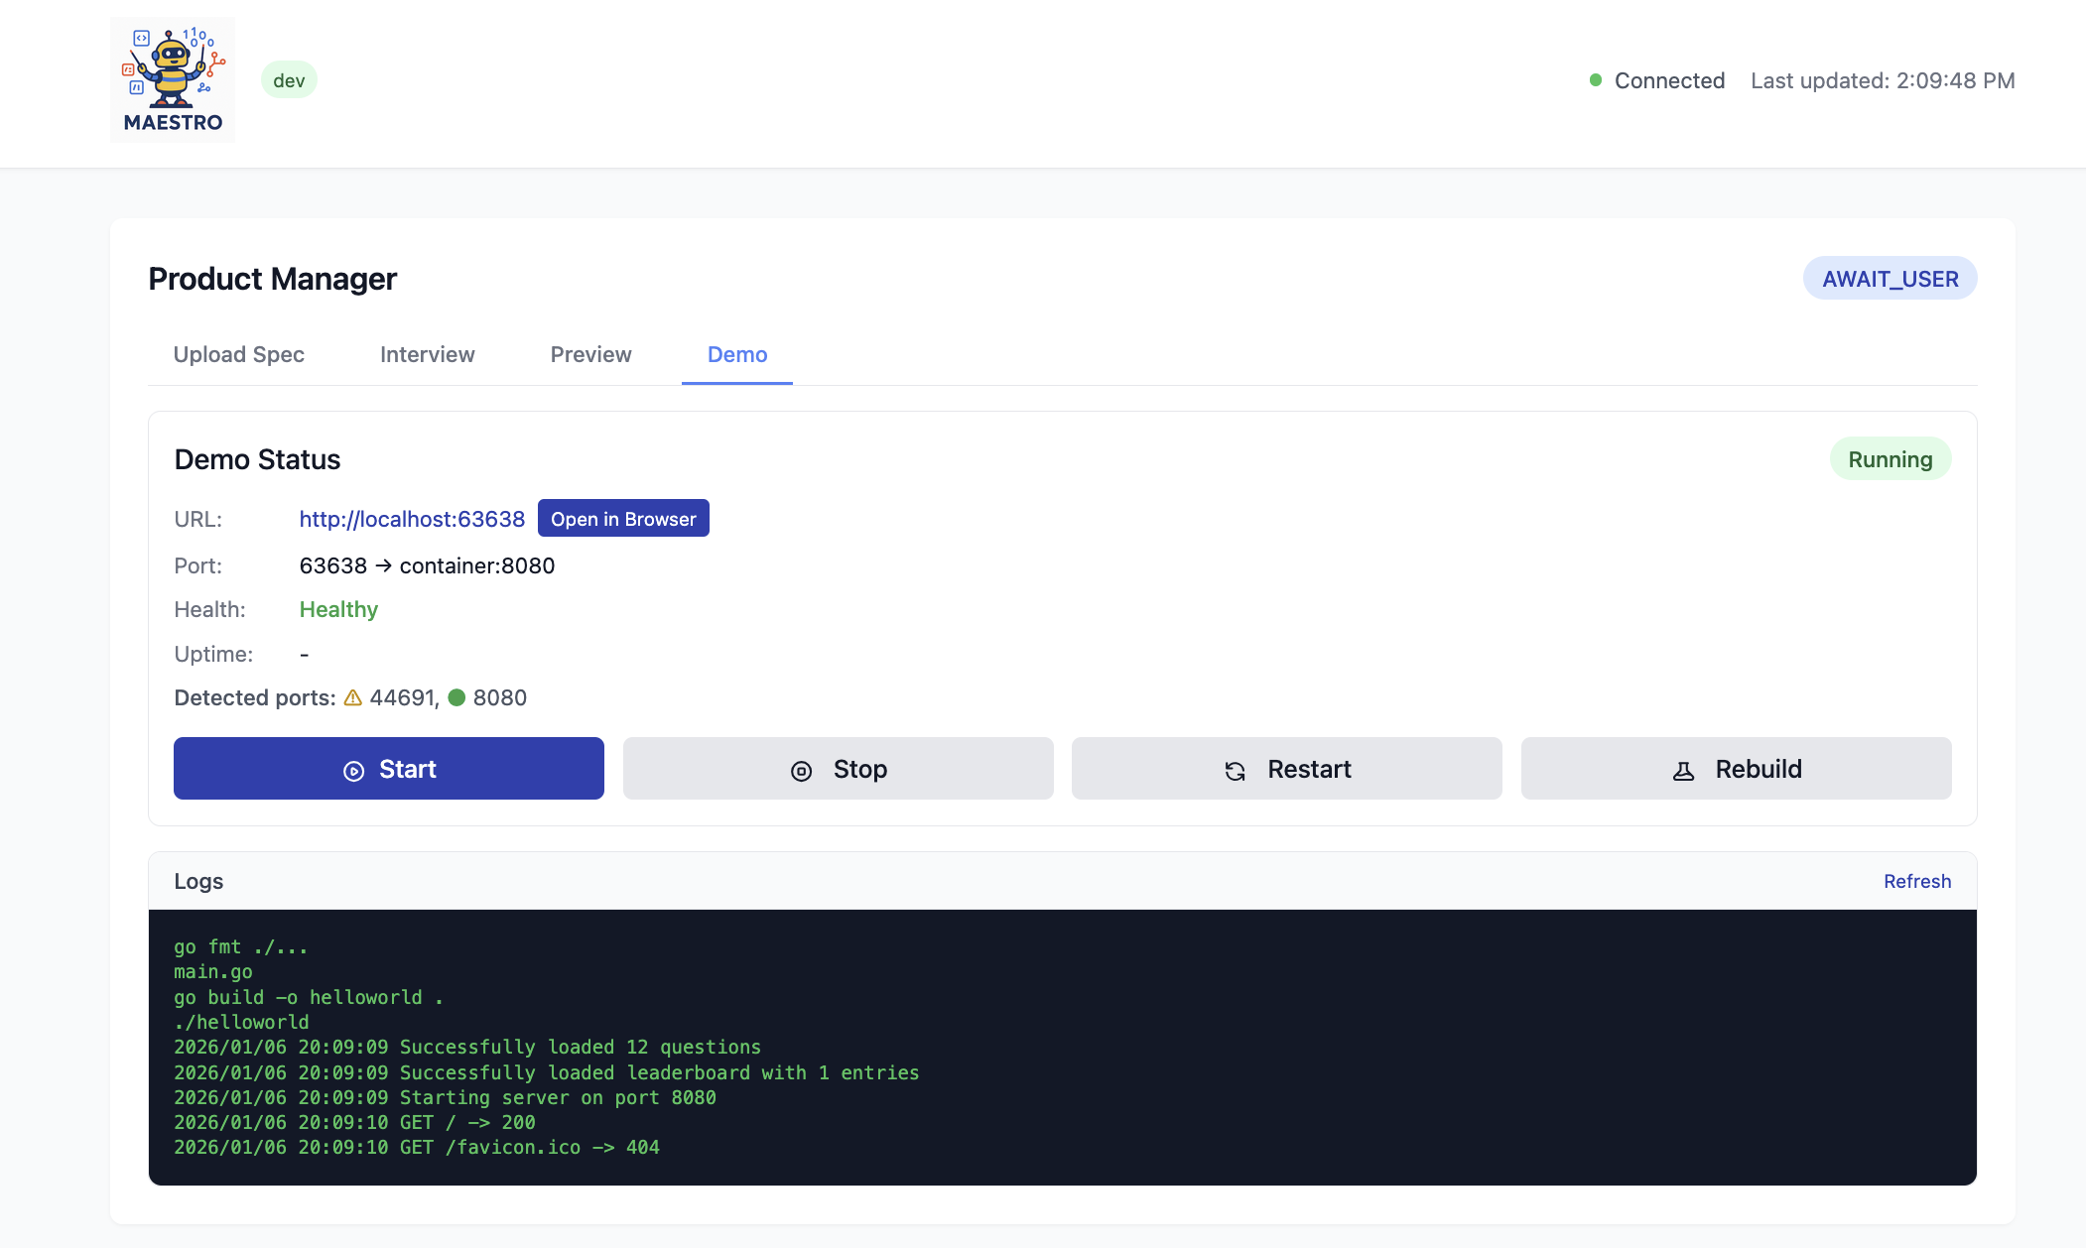Image resolution: width=2086 pixels, height=1248 pixels.
Task: Rebuild the demo
Action: [1737, 768]
